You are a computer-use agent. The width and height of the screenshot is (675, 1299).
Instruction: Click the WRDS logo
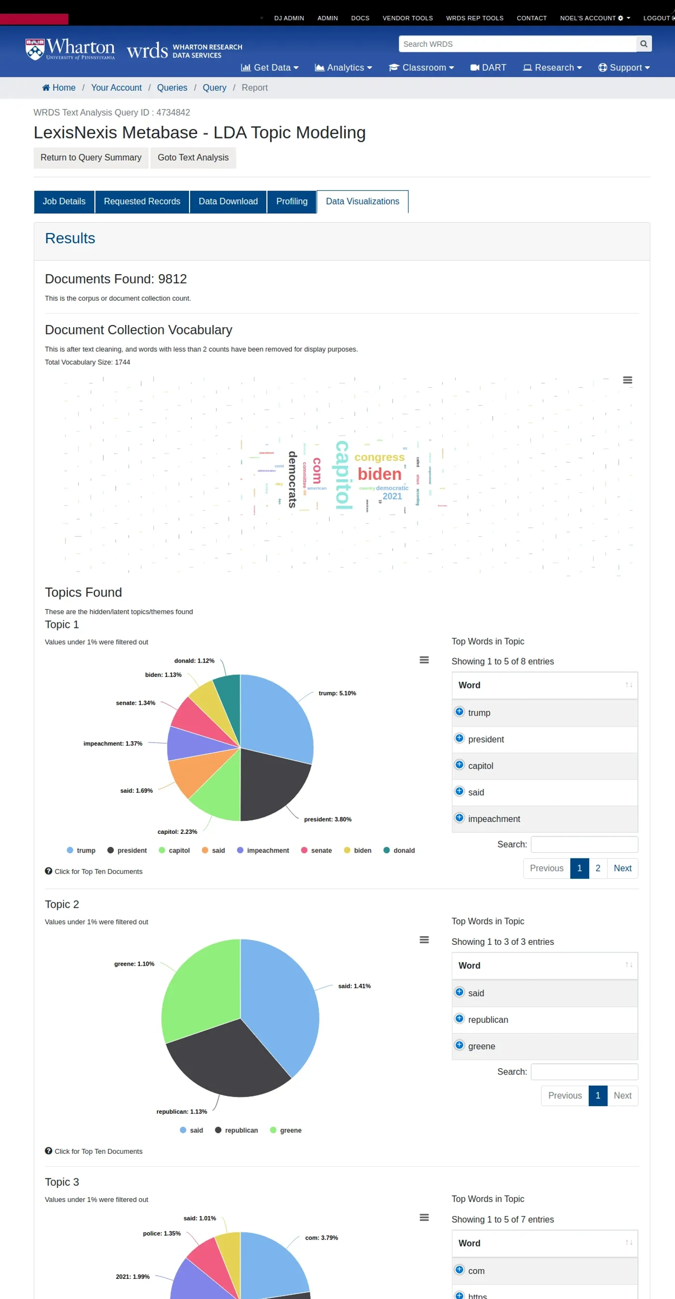pyautogui.click(x=184, y=50)
